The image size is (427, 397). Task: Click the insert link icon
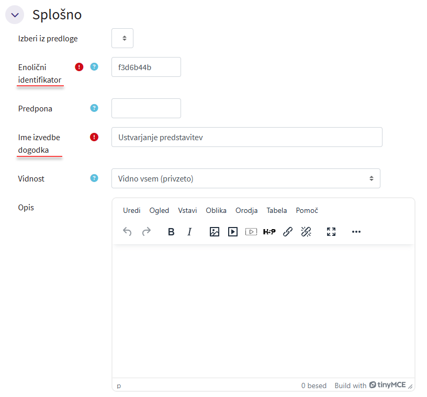[x=288, y=232]
